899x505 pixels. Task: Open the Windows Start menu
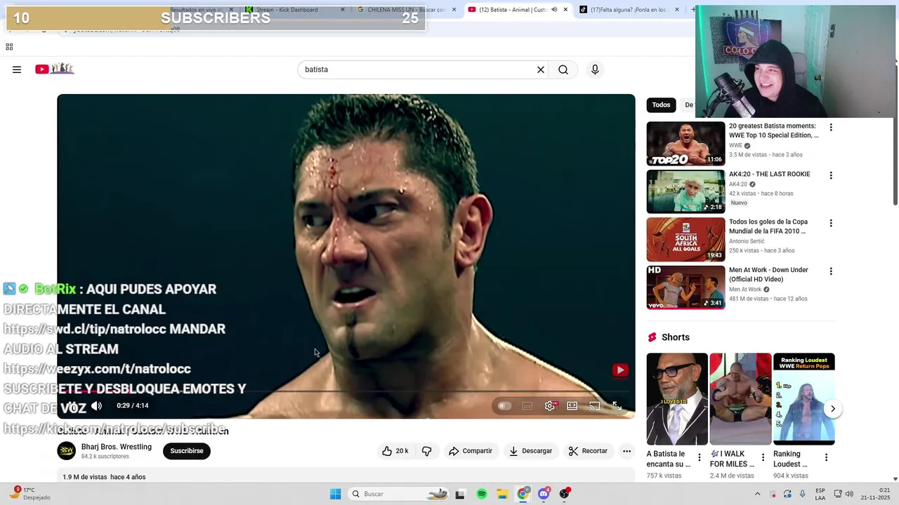click(336, 494)
